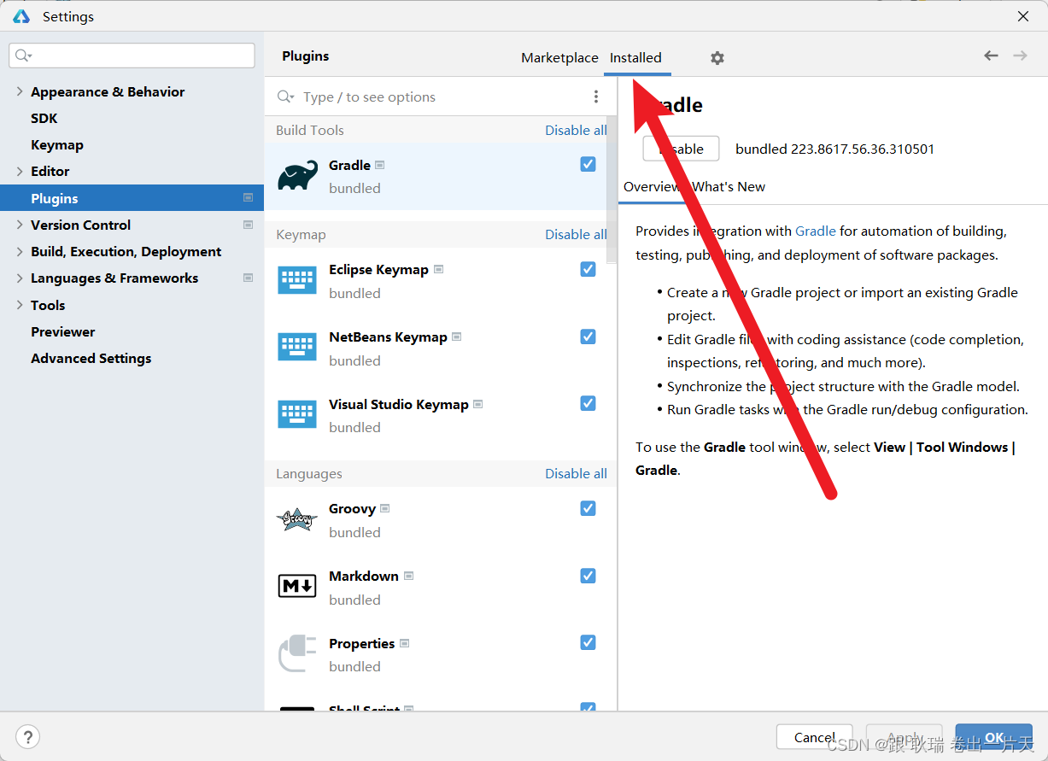
Task: Click the marker icon next to NetBeans Keymap
Action: [x=457, y=337]
